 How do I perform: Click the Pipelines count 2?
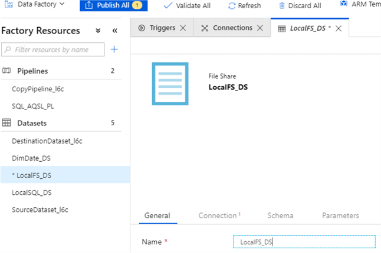click(113, 71)
